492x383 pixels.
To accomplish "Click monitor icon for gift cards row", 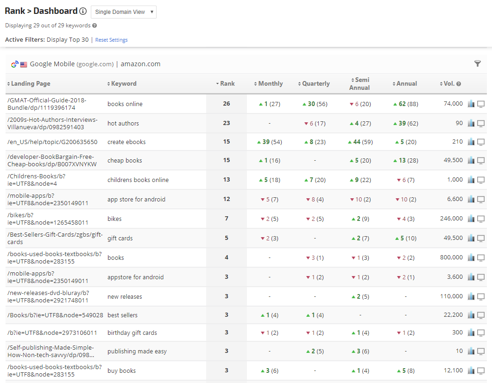I will 481,238.
